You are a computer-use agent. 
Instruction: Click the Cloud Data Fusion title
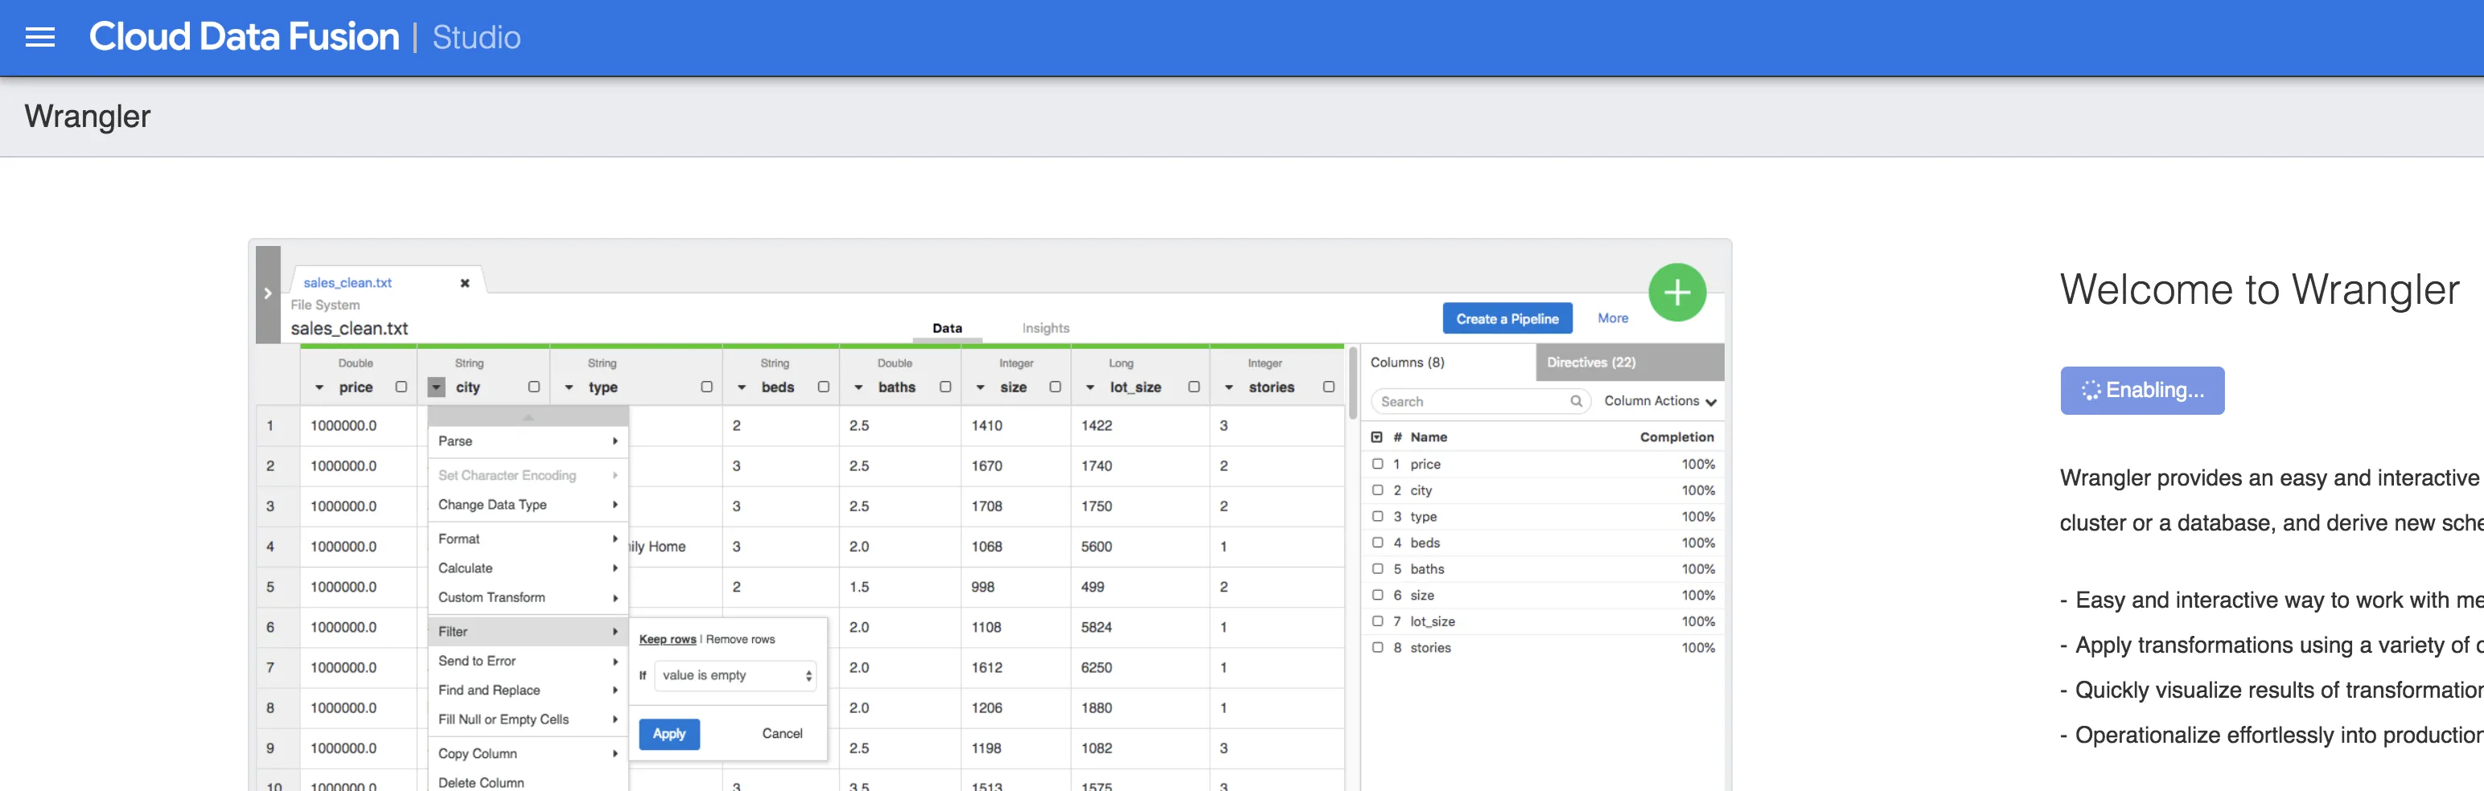point(244,38)
